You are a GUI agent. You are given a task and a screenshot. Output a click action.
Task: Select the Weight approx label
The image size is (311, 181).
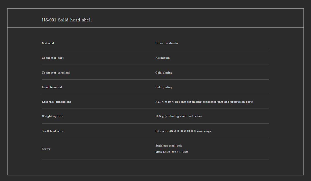(52, 116)
